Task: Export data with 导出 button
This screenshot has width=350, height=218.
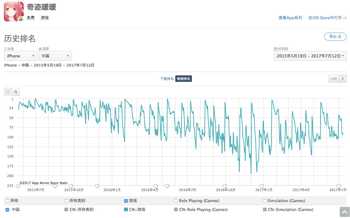Action: coord(335,37)
